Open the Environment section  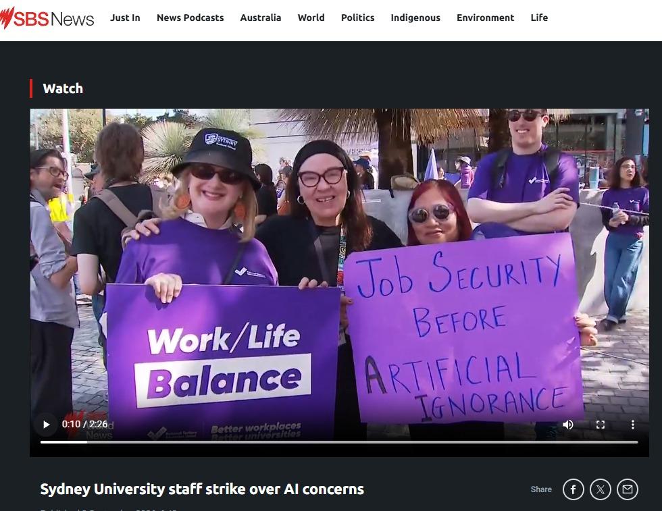coord(486,18)
